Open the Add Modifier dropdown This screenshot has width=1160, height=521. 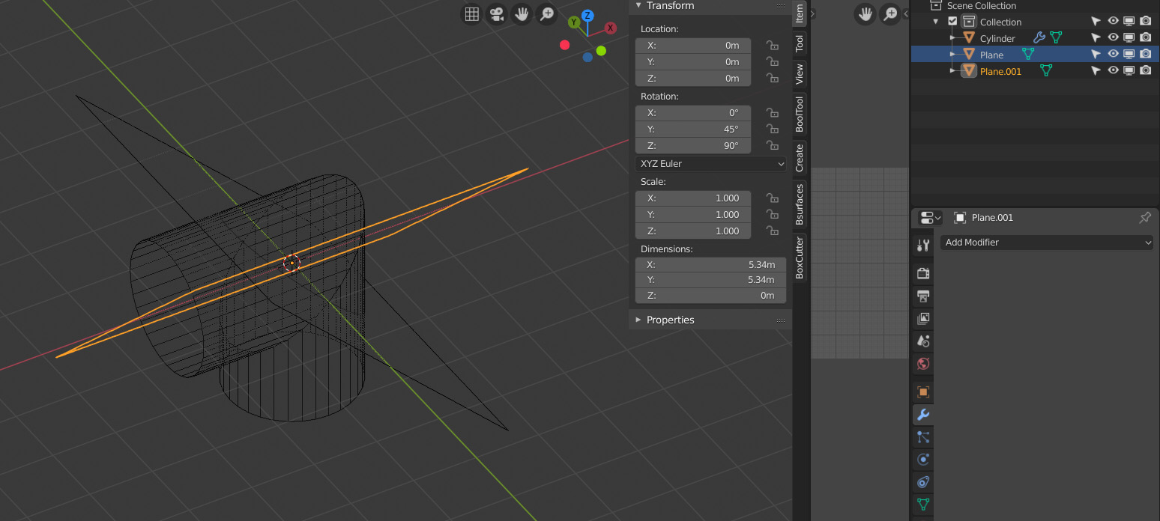tap(1046, 243)
